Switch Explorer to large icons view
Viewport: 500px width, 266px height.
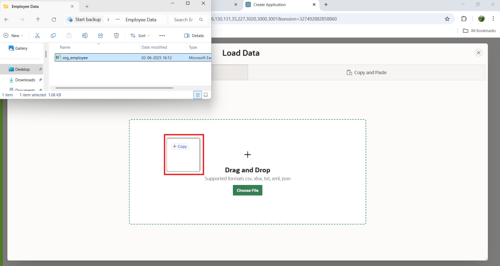[x=206, y=95]
